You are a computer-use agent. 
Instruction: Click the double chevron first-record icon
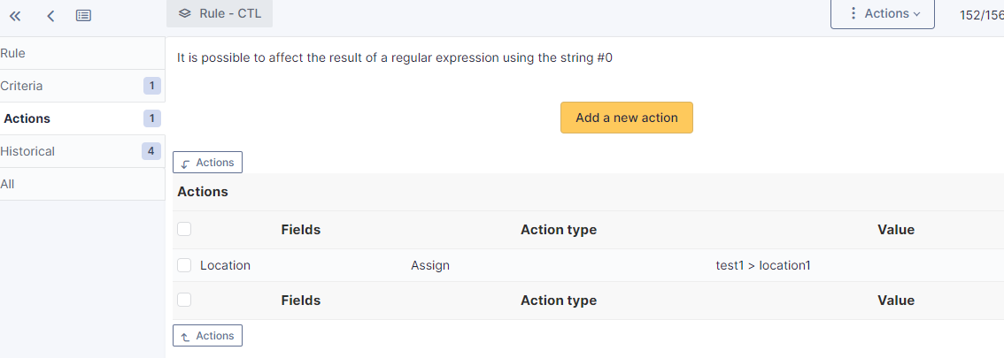pos(15,15)
